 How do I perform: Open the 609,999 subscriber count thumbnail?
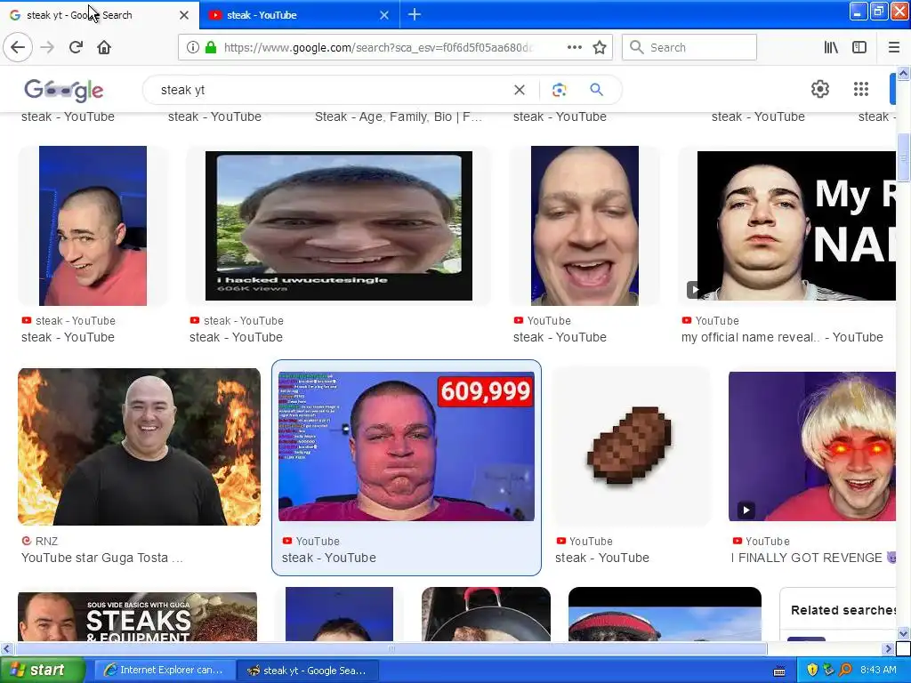(406, 446)
